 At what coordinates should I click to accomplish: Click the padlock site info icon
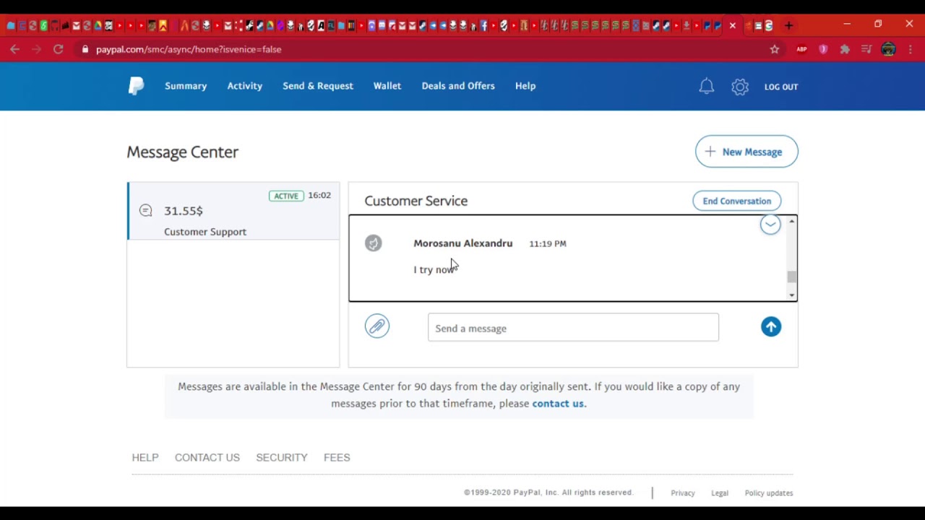(x=85, y=49)
